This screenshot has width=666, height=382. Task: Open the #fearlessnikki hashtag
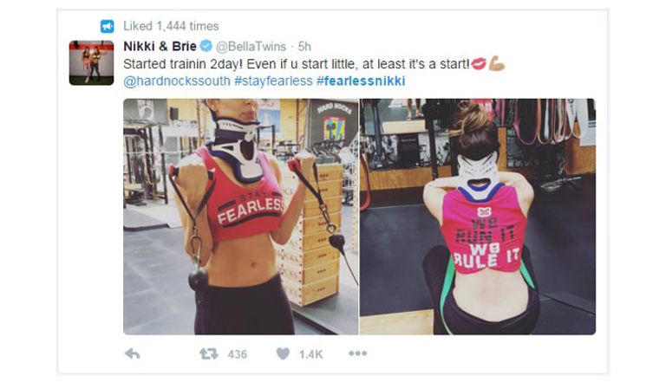pos(361,81)
